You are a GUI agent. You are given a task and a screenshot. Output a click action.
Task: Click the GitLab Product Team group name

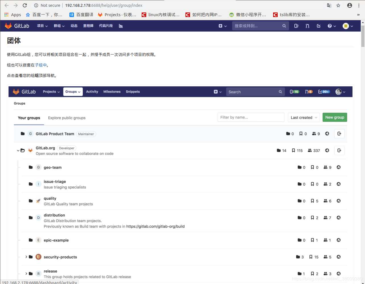tap(55, 134)
